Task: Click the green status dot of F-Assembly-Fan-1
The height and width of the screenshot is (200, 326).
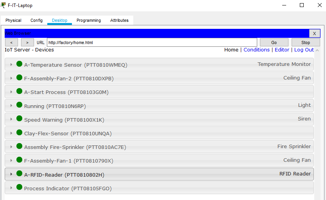Action: pyautogui.click(x=19, y=160)
